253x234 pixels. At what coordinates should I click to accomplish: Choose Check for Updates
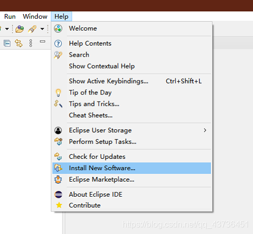pyautogui.click(x=131, y=157)
